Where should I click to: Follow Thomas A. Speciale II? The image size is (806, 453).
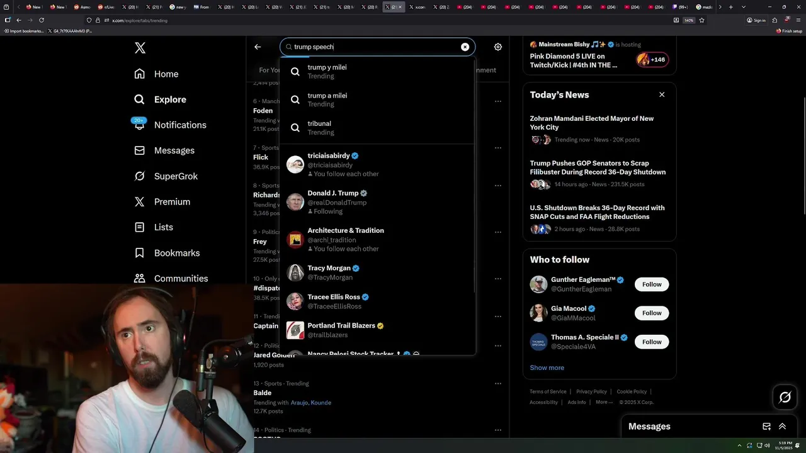652,342
